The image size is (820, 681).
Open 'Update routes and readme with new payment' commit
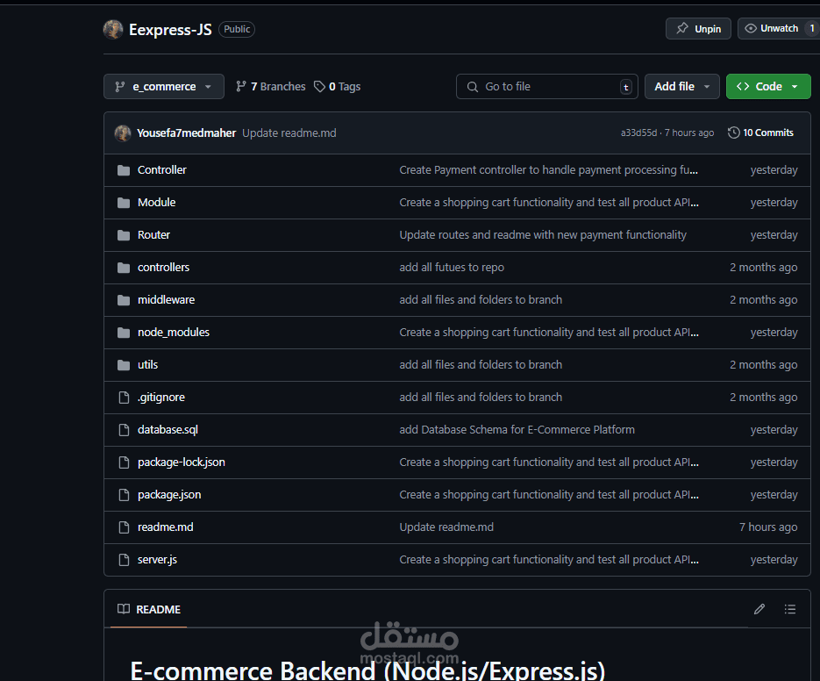click(543, 235)
